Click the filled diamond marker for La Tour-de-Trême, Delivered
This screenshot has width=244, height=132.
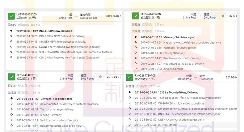(x=130, y=92)
